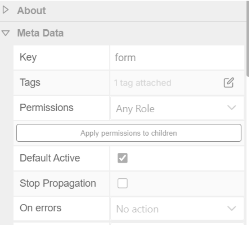Select the Tags property label

point(30,82)
